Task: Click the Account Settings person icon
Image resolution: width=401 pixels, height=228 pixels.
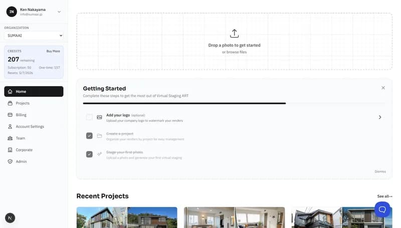Action: 10,127
